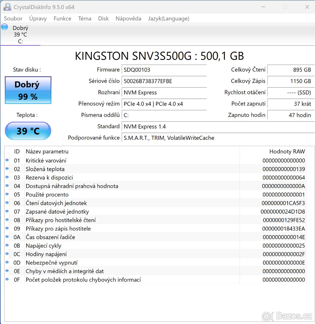315x324 pixels.
Task: Open the Téma menu
Action: click(x=85, y=19)
